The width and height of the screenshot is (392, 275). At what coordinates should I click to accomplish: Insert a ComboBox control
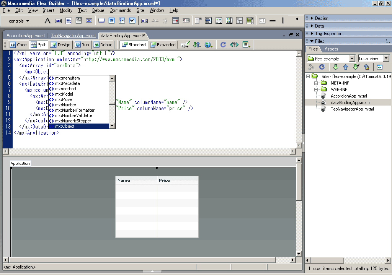(x=198, y=21)
